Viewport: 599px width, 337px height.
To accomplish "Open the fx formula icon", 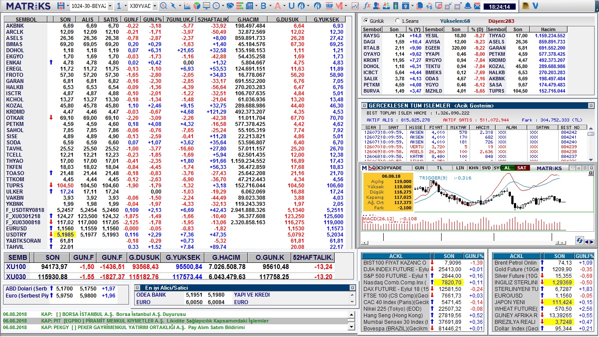I will 367,6.
